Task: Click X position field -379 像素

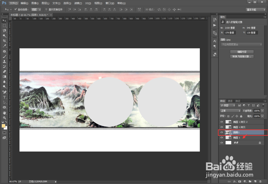Action: pyautogui.click(x=230, y=33)
